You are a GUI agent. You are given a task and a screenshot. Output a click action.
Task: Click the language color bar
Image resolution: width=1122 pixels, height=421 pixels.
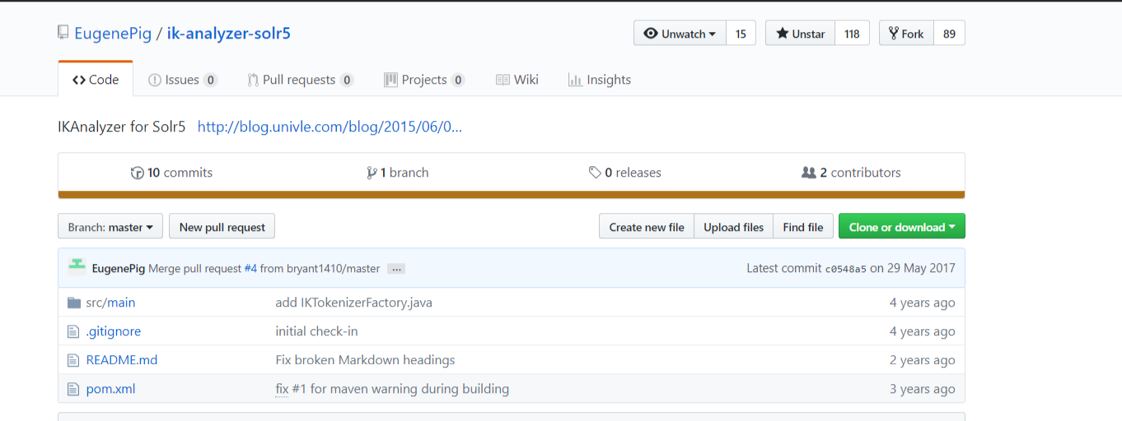pyautogui.click(x=512, y=195)
